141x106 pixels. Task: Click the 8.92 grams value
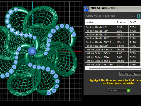[x=119, y=27]
